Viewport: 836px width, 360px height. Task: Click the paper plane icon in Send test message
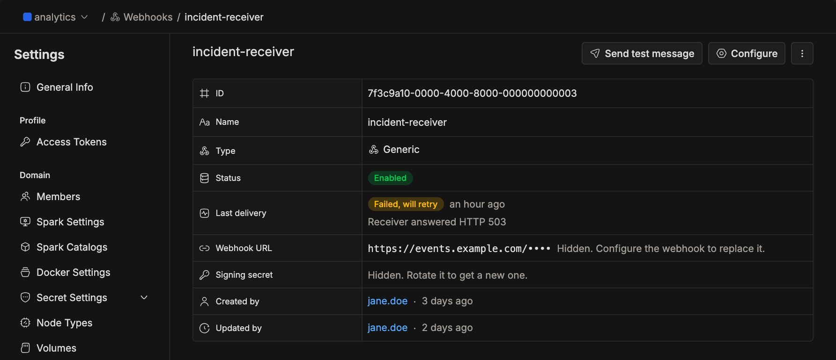click(595, 53)
